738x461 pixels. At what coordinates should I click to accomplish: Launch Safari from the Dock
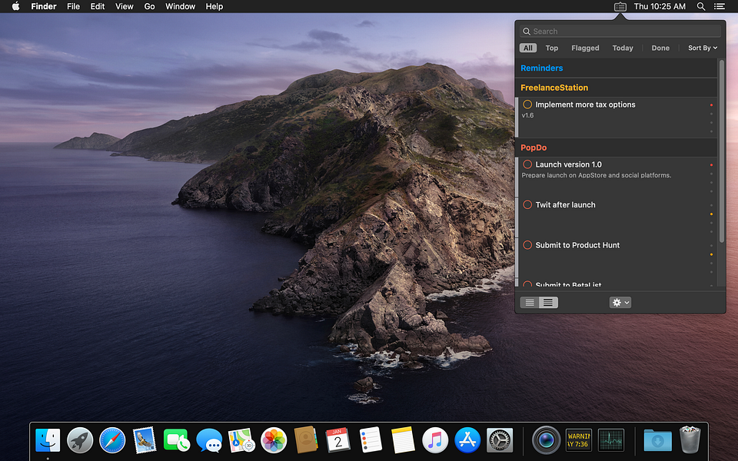click(112, 440)
